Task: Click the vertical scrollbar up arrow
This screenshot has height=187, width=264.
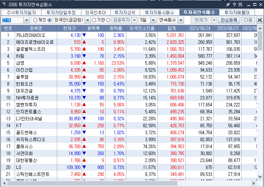Action: (260, 28)
